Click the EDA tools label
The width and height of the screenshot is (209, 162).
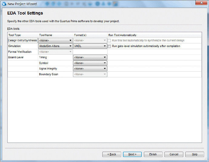(14, 29)
